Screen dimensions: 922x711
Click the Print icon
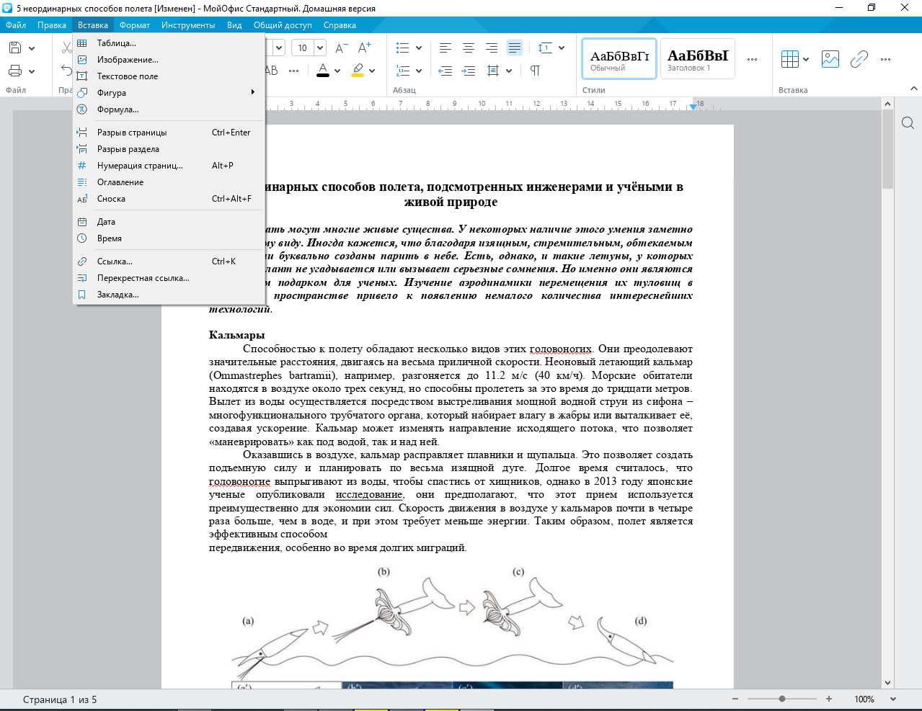[x=14, y=71]
